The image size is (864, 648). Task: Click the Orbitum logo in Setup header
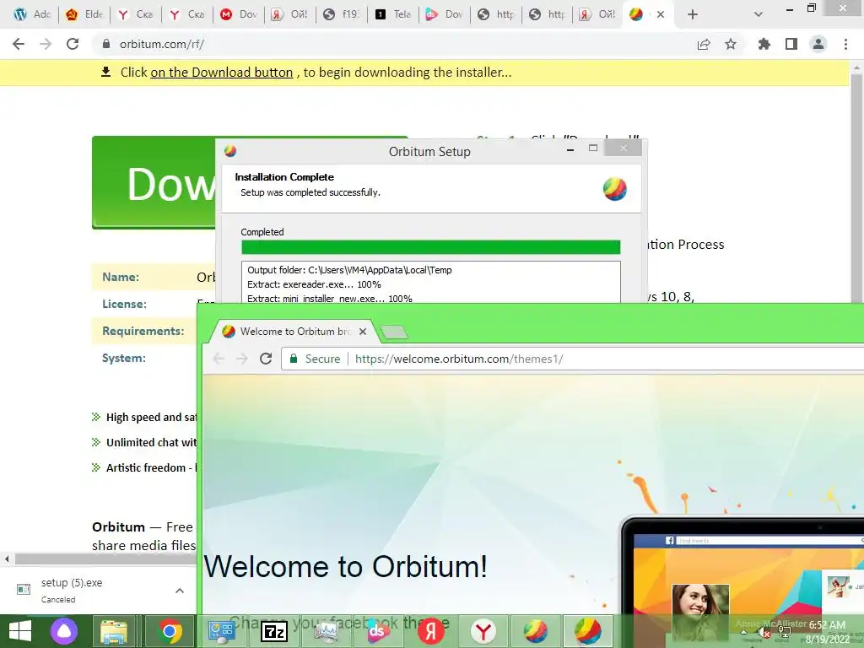(615, 190)
